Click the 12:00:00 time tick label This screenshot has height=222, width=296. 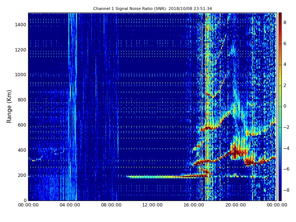point(152,205)
